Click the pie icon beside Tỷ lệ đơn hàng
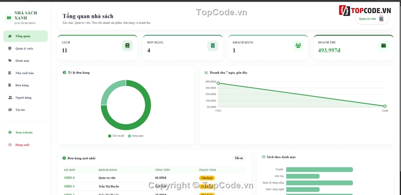Image resolution: width=401 pixels, height=195 pixels. (65, 73)
